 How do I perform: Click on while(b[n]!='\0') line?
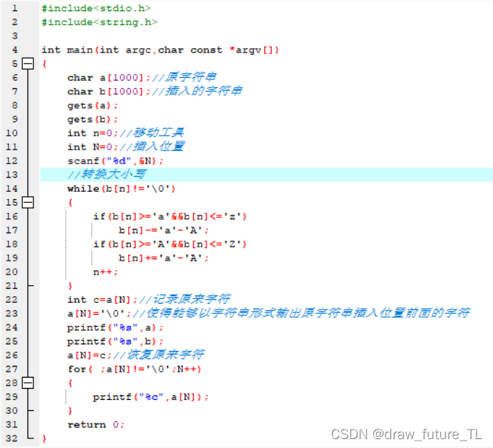(121, 188)
